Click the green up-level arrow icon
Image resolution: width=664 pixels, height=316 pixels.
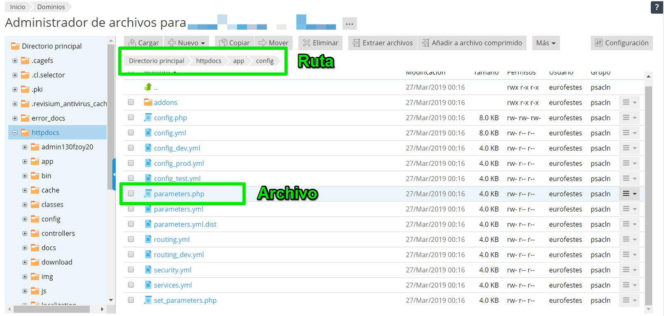point(148,87)
